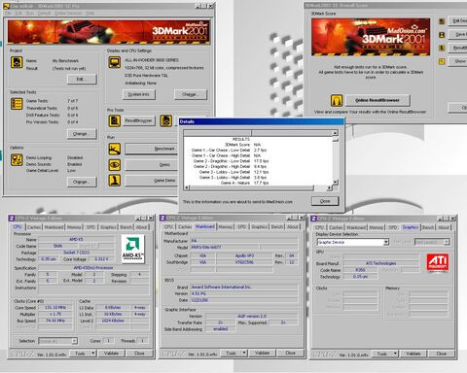Click Change button under Display settings
This screenshot has width=467, height=373.
191,94
